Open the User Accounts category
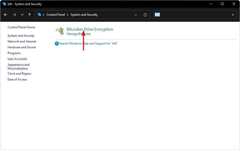Image resolution: width=240 pixels, height=150 pixels. point(17,59)
